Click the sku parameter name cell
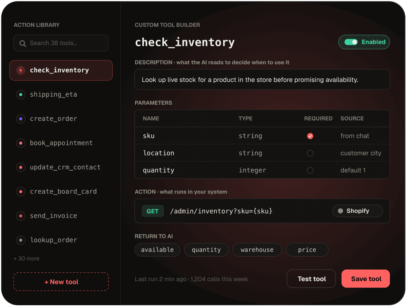Screen dimensions: 407x307 pyautogui.click(x=149, y=136)
